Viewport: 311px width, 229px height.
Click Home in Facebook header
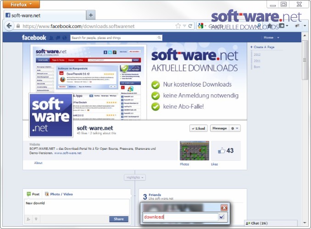pos(268,38)
